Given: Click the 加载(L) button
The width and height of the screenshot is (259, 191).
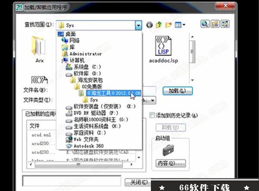Looking at the screenshot, I should click(178, 91).
